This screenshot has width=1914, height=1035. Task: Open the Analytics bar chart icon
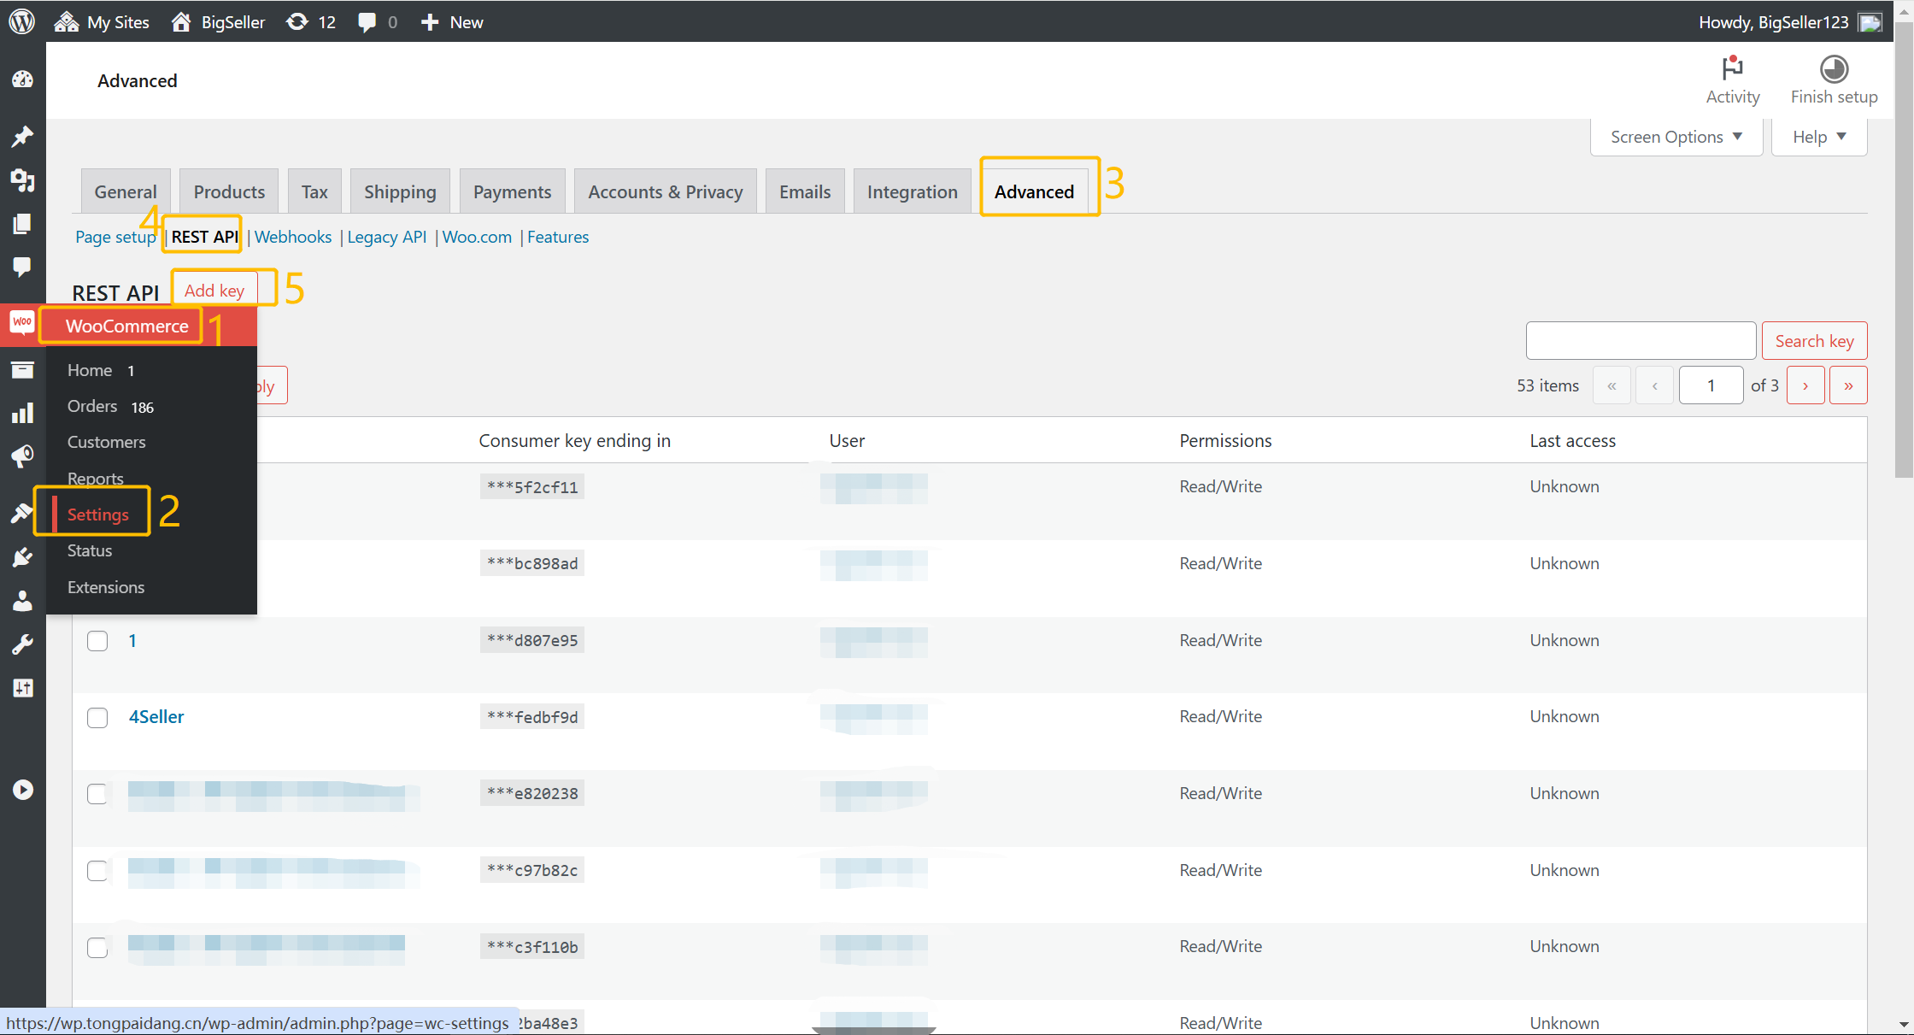coord(22,414)
